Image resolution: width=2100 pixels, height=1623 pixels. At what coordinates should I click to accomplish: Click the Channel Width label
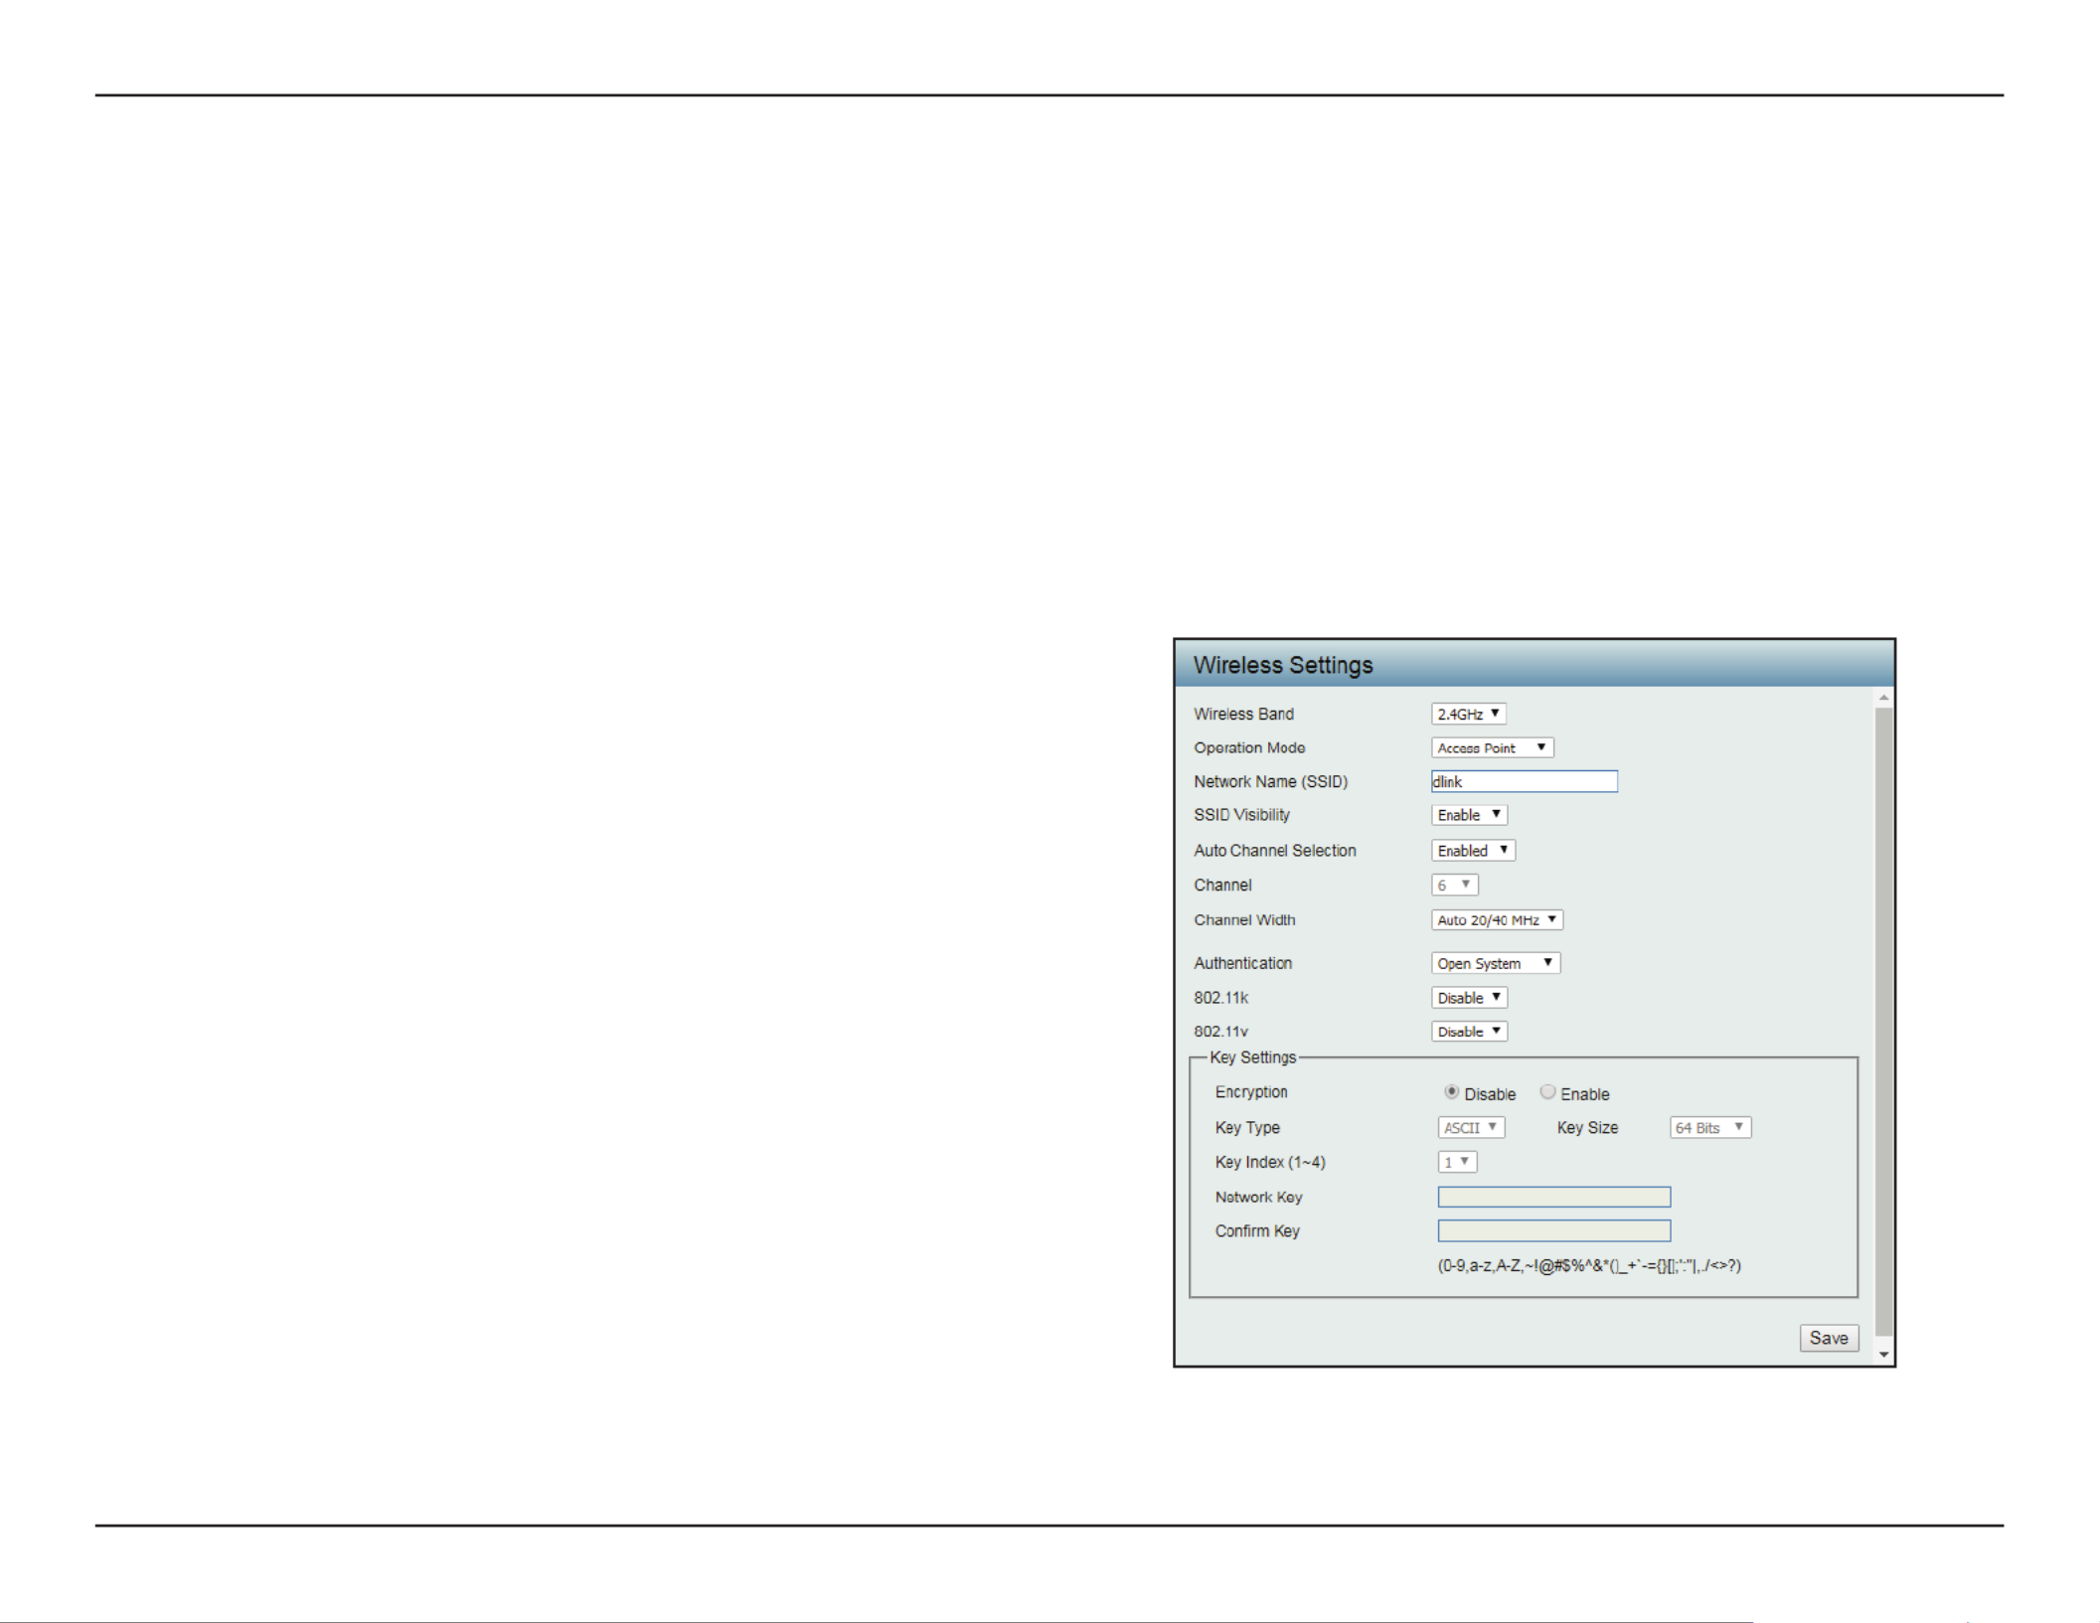pyautogui.click(x=1244, y=920)
